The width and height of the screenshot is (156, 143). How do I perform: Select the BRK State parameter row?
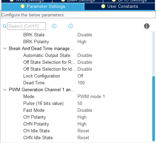click(x=76, y=35)
